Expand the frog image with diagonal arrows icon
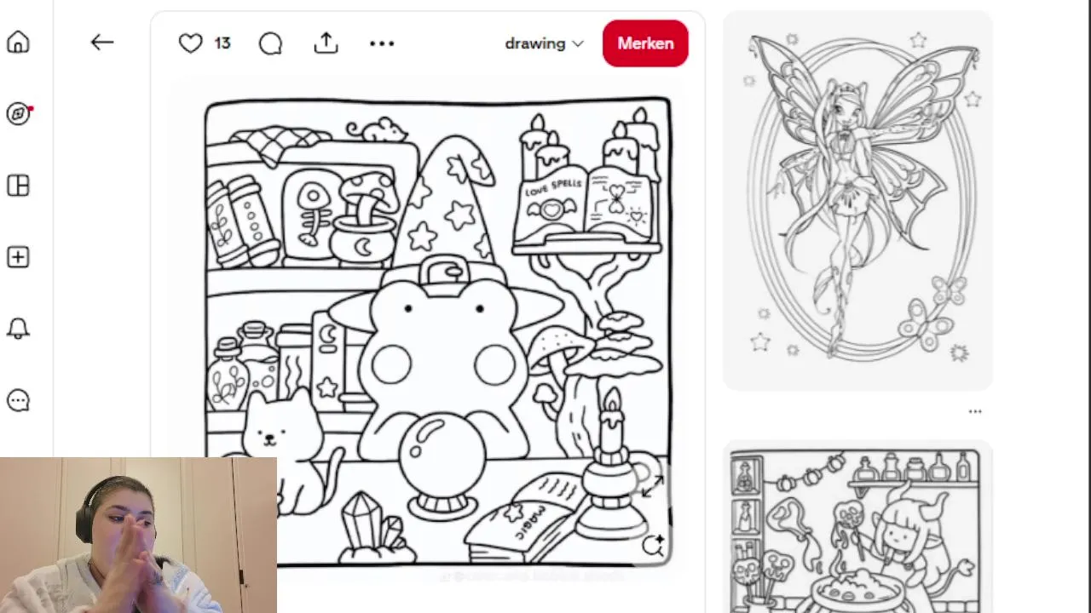The height and width of the screenshot is (613, 1091). click(652, 487)
